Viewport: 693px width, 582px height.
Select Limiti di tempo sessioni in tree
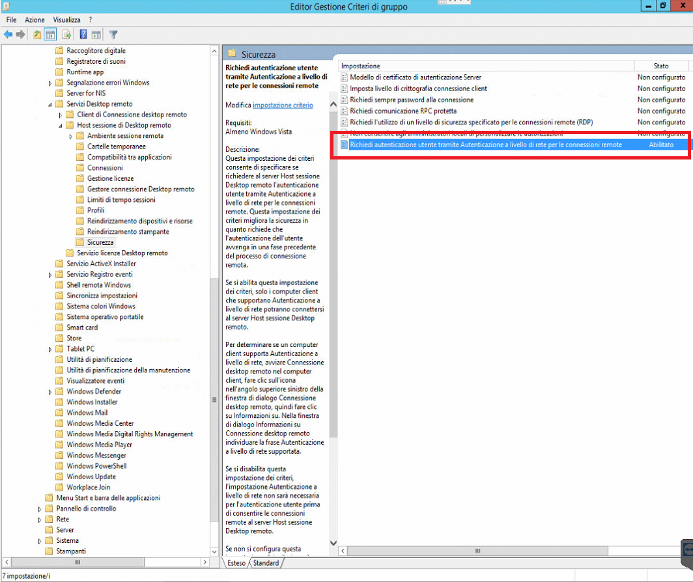[x=122, y=200]
